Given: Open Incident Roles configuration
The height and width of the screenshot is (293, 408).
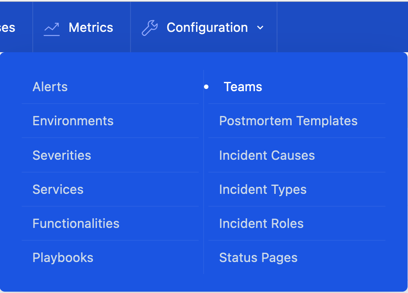Looking at the screenshot, I should coord(261,224).
